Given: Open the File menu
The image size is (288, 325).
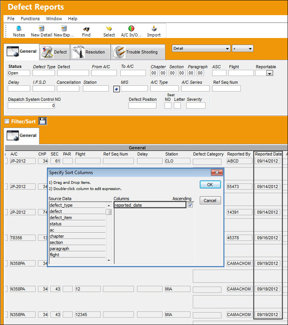Looking at the screenshot, I should pyautogui.click(x=11, y=19).
